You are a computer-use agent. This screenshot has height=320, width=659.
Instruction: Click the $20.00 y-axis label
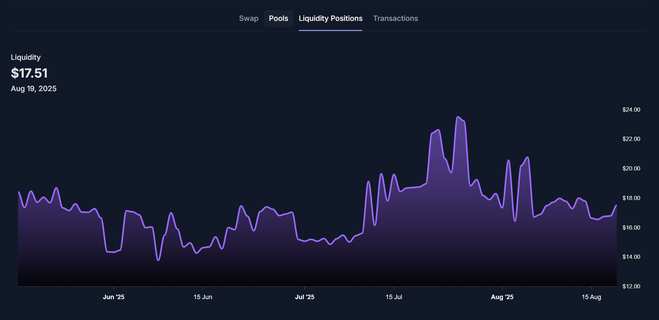[631, 169]
